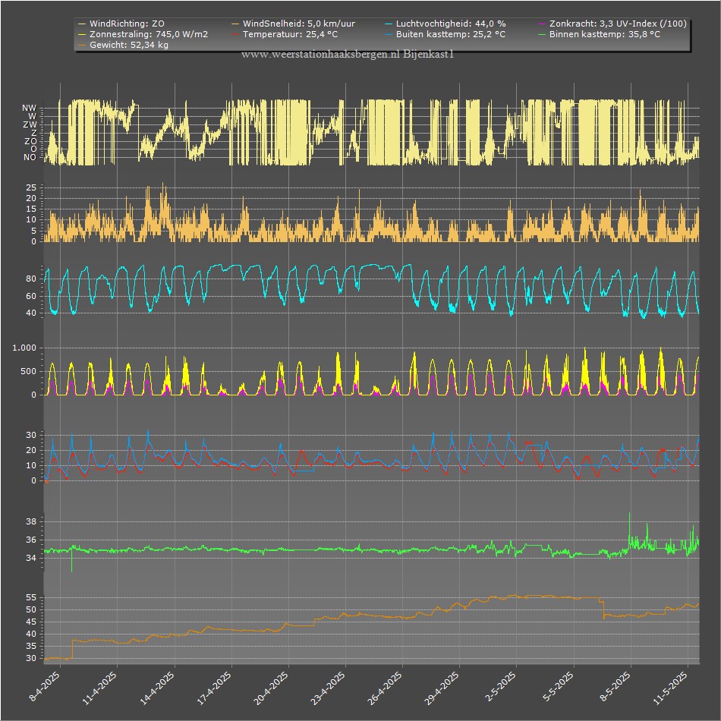Click the NW wind direction axis label

point(29,108)
